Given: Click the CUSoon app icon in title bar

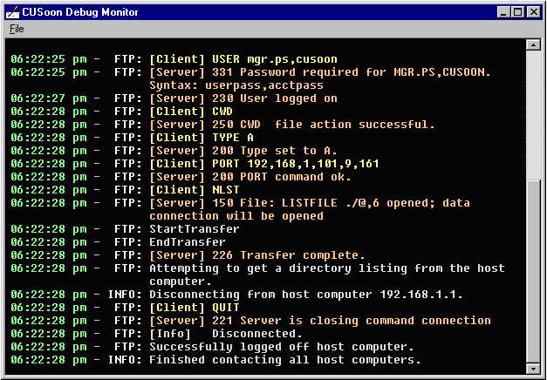Looking at the screenshot, I should [x=13, y=12].
